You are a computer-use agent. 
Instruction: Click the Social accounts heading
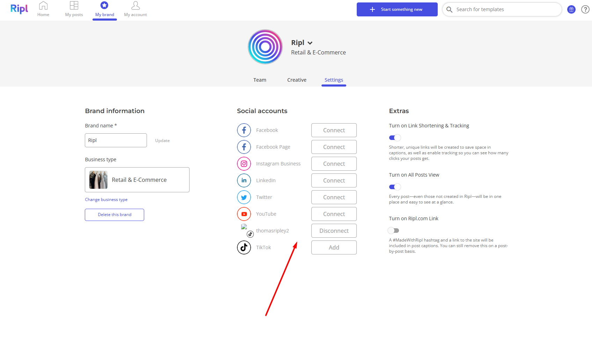262,111
